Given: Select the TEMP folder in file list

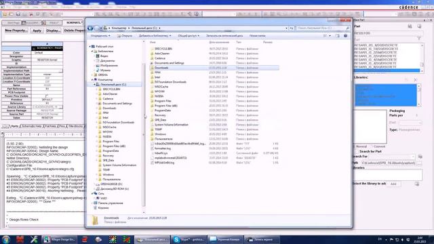Looking at the screenshot, I should click(x=158, y=129).
